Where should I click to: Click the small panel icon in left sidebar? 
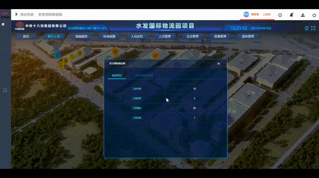(3, 25)
